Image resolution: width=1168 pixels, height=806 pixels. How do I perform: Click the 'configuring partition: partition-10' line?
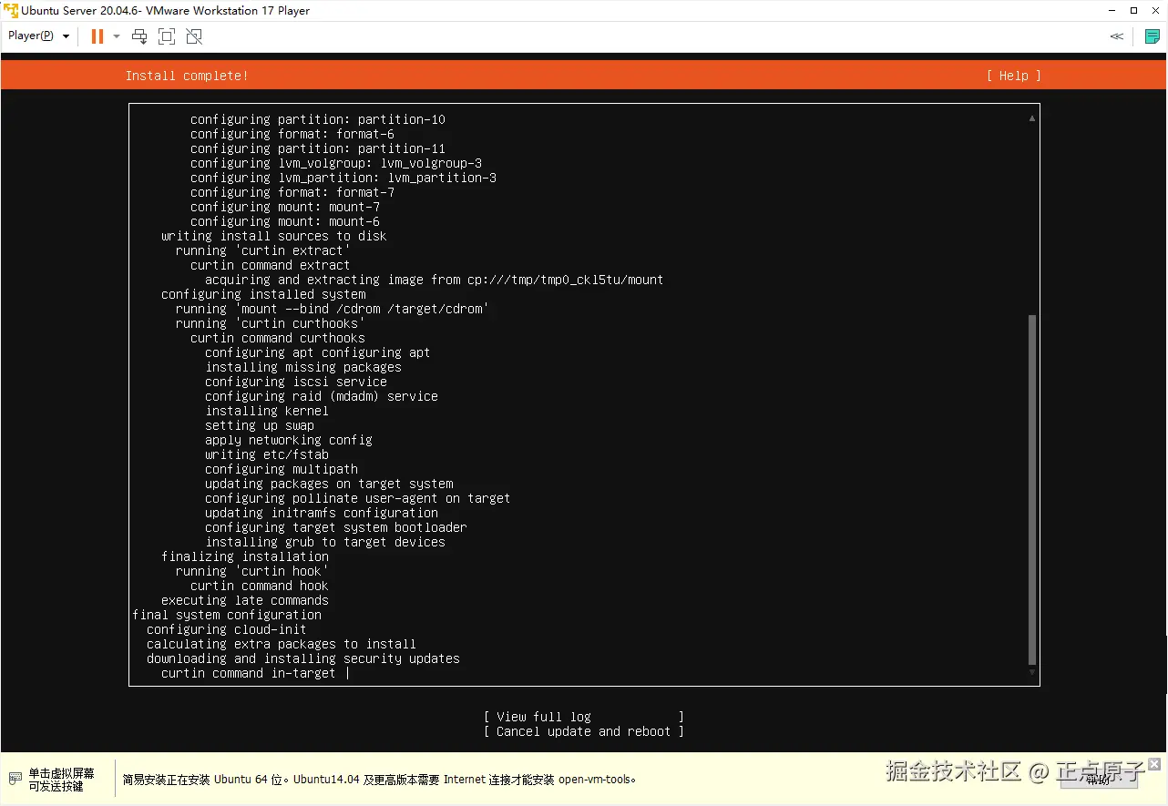(318, 119)
